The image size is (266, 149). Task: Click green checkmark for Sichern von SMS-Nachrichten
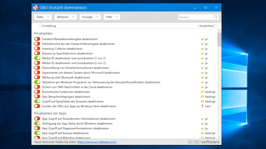pyautogui.click(x=202, y=87)
